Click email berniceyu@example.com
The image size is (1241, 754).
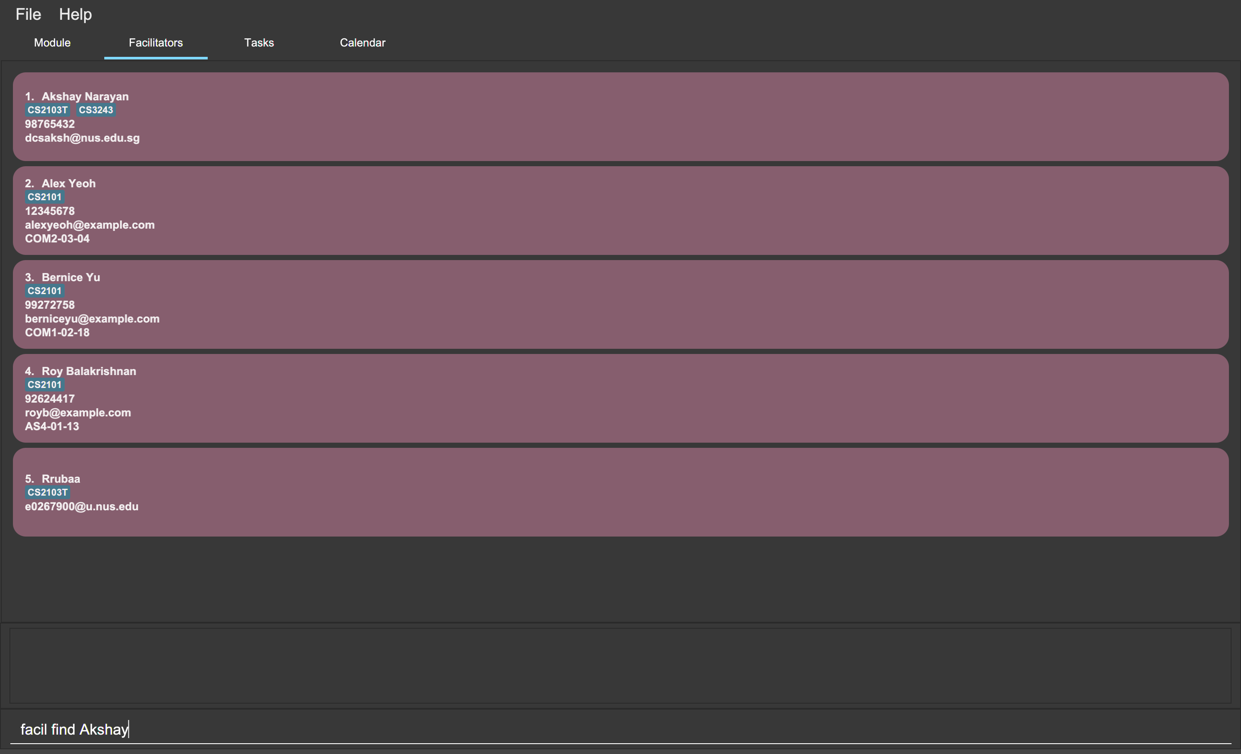(92, 319)
